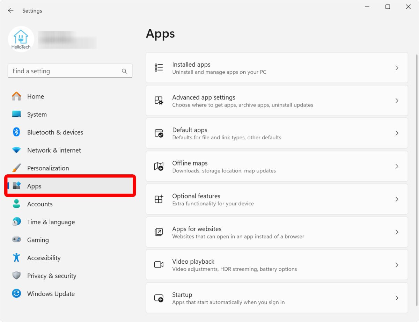
Task: Click the Startup icon
Action: coord(159,298)
